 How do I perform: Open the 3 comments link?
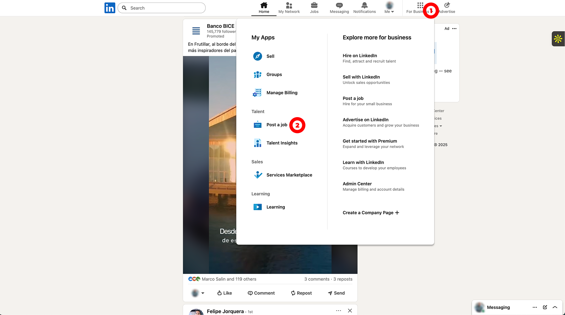[317, 279]
